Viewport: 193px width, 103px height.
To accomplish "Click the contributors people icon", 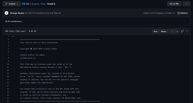I will point(6,21).
